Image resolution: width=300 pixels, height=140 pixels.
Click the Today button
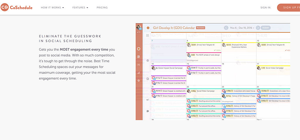[x=265, y=28]
